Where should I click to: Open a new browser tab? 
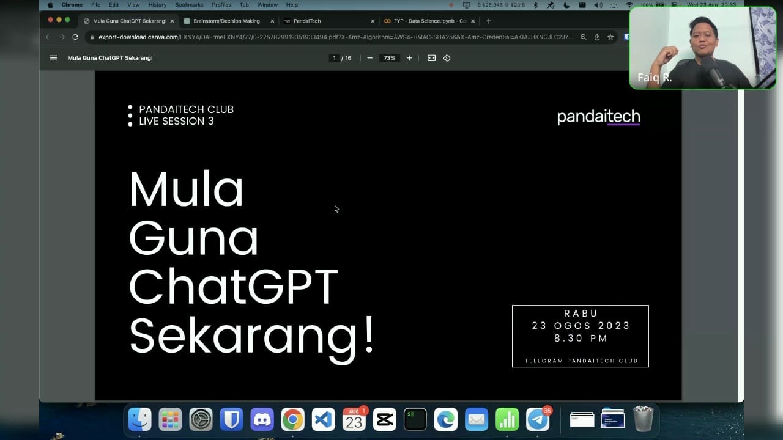click(x=489, y=20)
